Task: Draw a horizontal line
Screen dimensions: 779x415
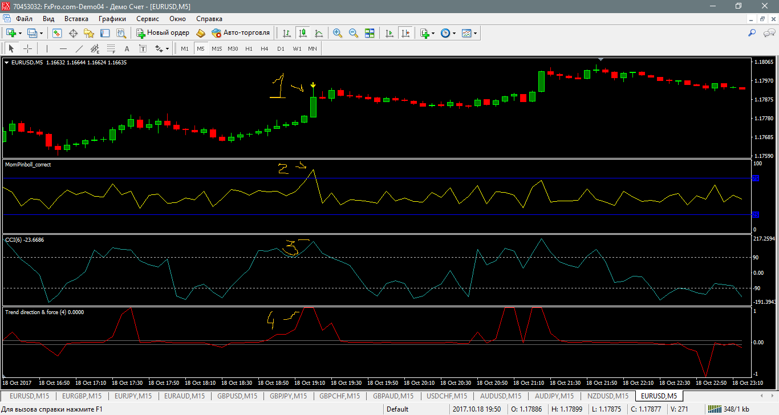Action: pos(63,48)
